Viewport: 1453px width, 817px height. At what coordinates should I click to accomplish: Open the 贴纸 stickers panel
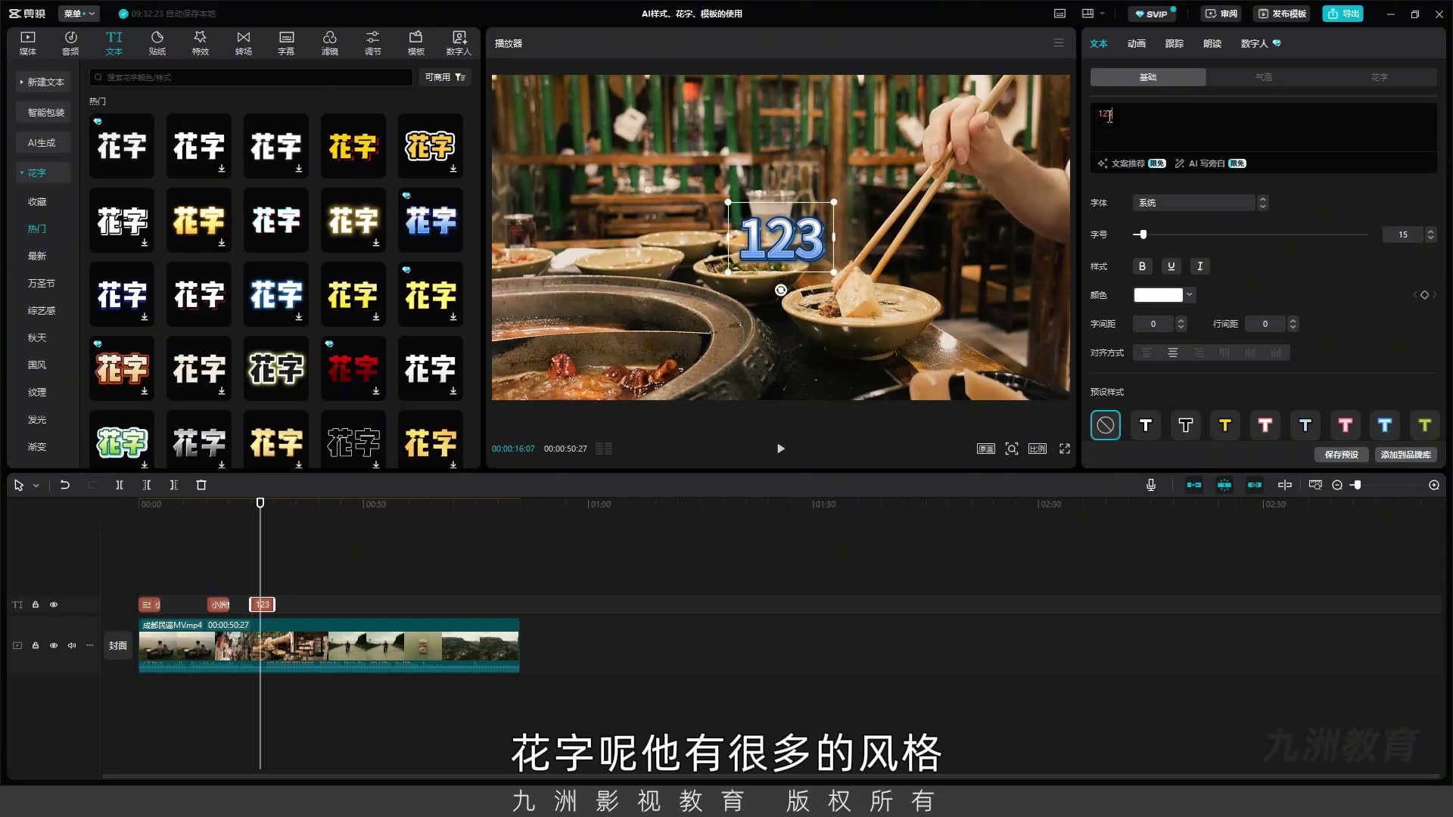coord(157,43)
